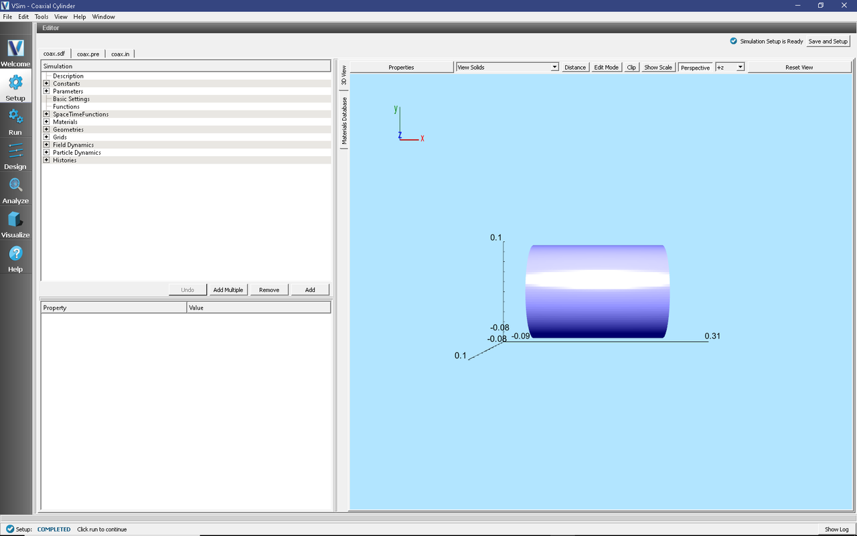
Task: Open the View Solids dropdown
Action: tap(507, 68)
